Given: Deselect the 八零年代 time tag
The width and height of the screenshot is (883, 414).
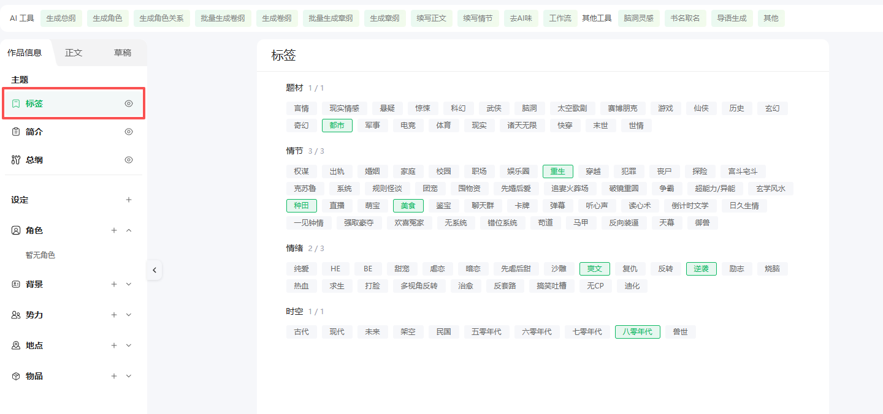Looking at the screenshot, I should click(x=638, y=332).
